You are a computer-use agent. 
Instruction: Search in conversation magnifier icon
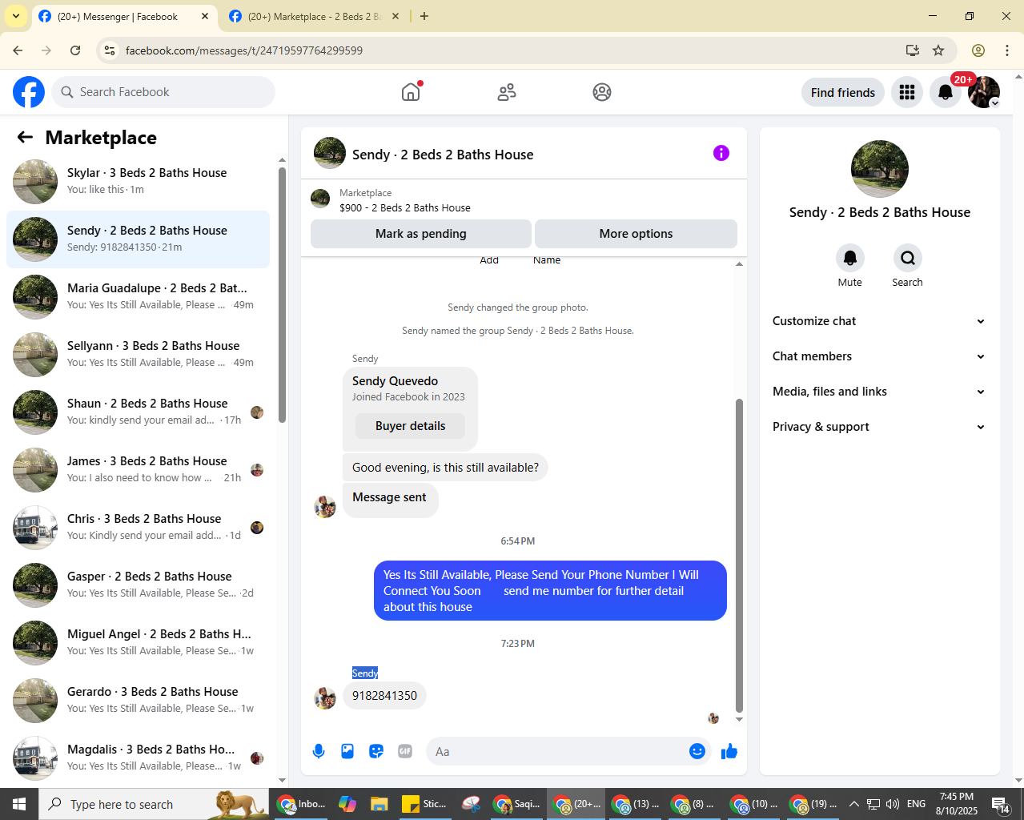908,258
